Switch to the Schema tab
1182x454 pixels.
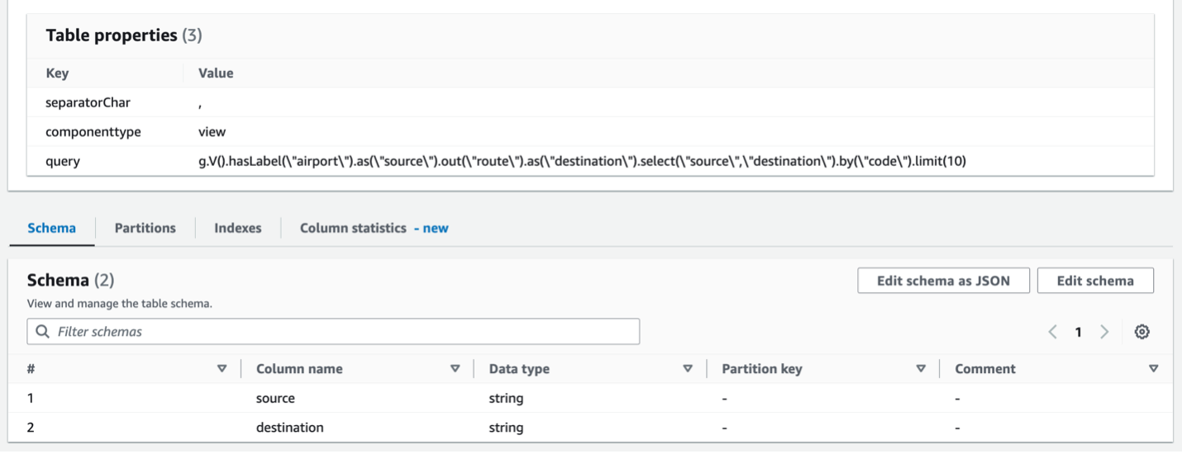[x=51, y=228]
